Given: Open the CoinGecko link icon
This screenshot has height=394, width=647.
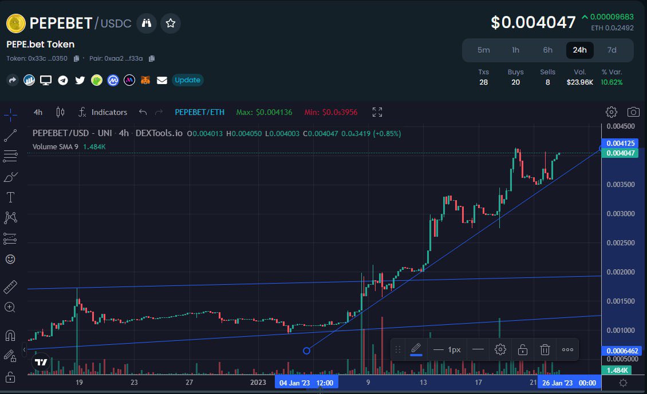Looking at the screenshot, I should coord(97,80).
